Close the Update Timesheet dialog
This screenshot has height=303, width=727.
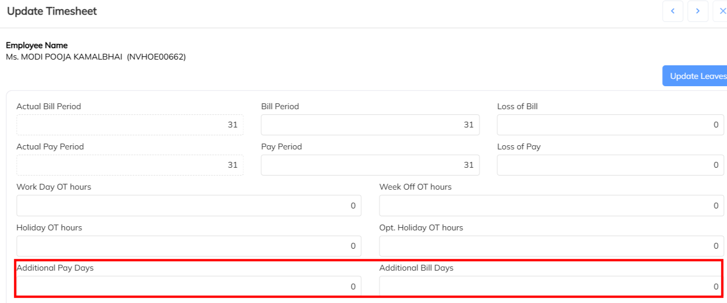[x=722, y=11]
